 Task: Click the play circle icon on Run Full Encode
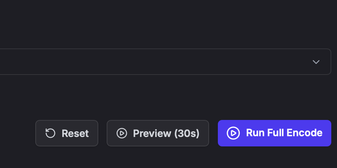click(x=233, y=133)
